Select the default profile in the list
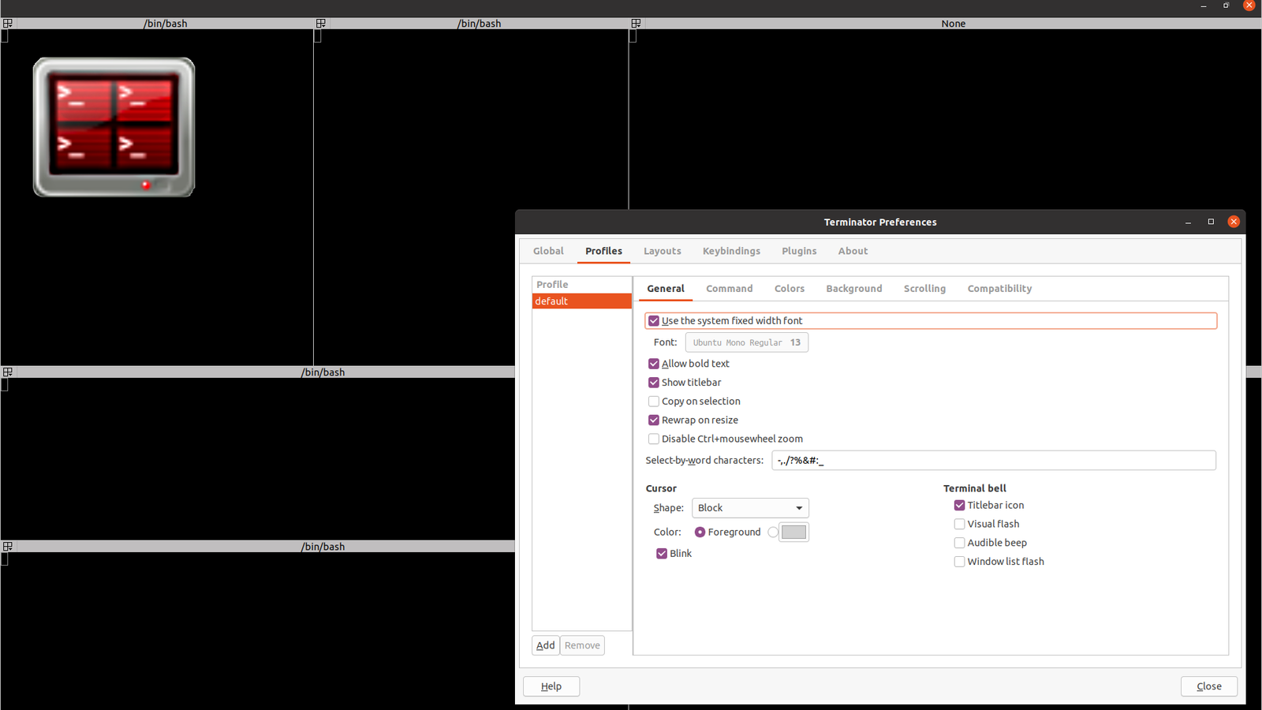Image resolution: width=1262 pixels, height=710 pixels. point(582,301)
